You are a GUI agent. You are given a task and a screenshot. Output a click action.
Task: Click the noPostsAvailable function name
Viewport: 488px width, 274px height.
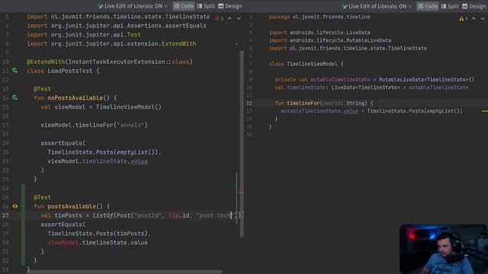[x=75, y=98]
